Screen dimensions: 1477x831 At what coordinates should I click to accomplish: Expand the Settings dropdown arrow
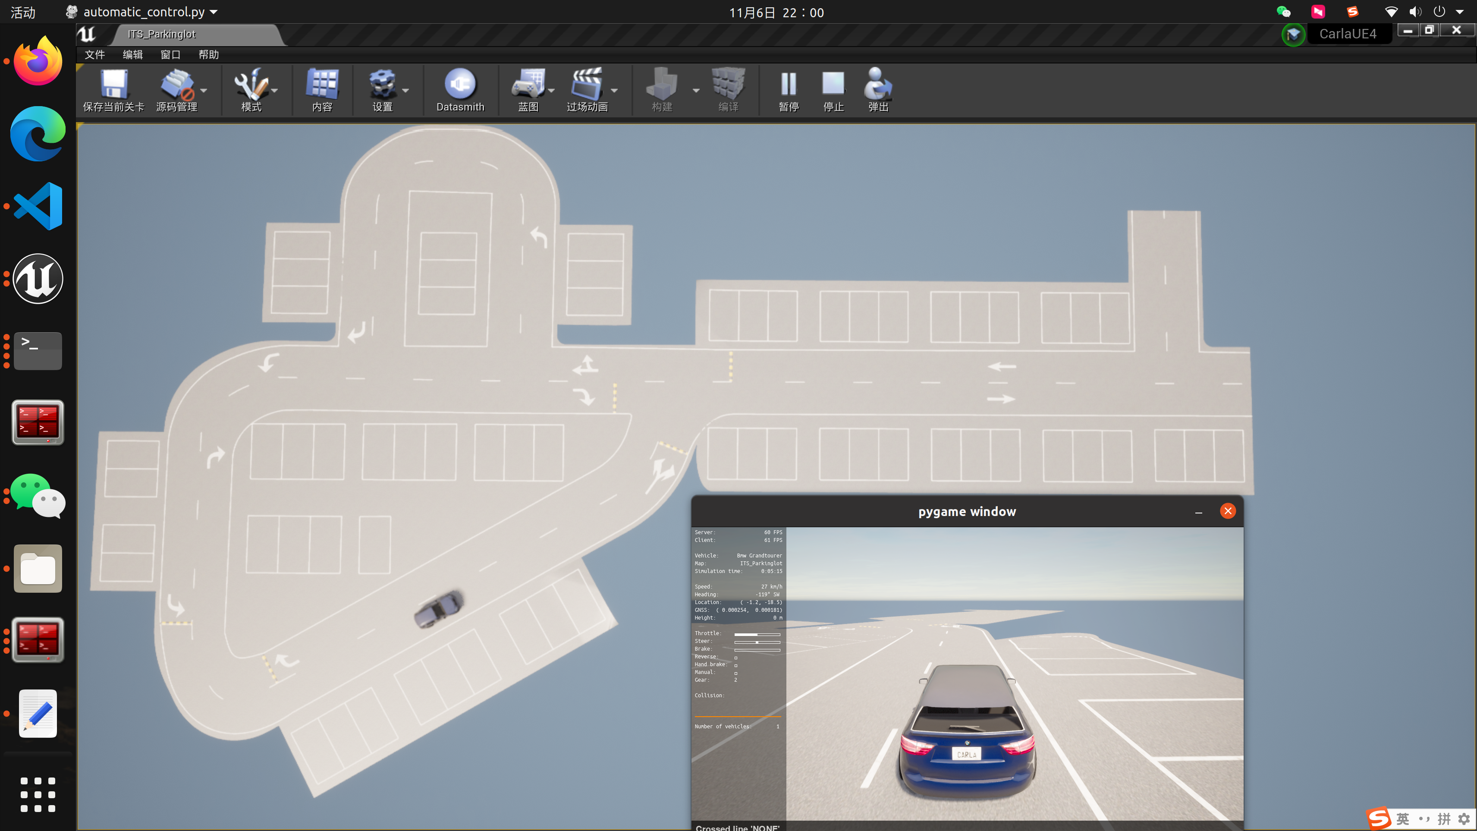pos(406,91)
